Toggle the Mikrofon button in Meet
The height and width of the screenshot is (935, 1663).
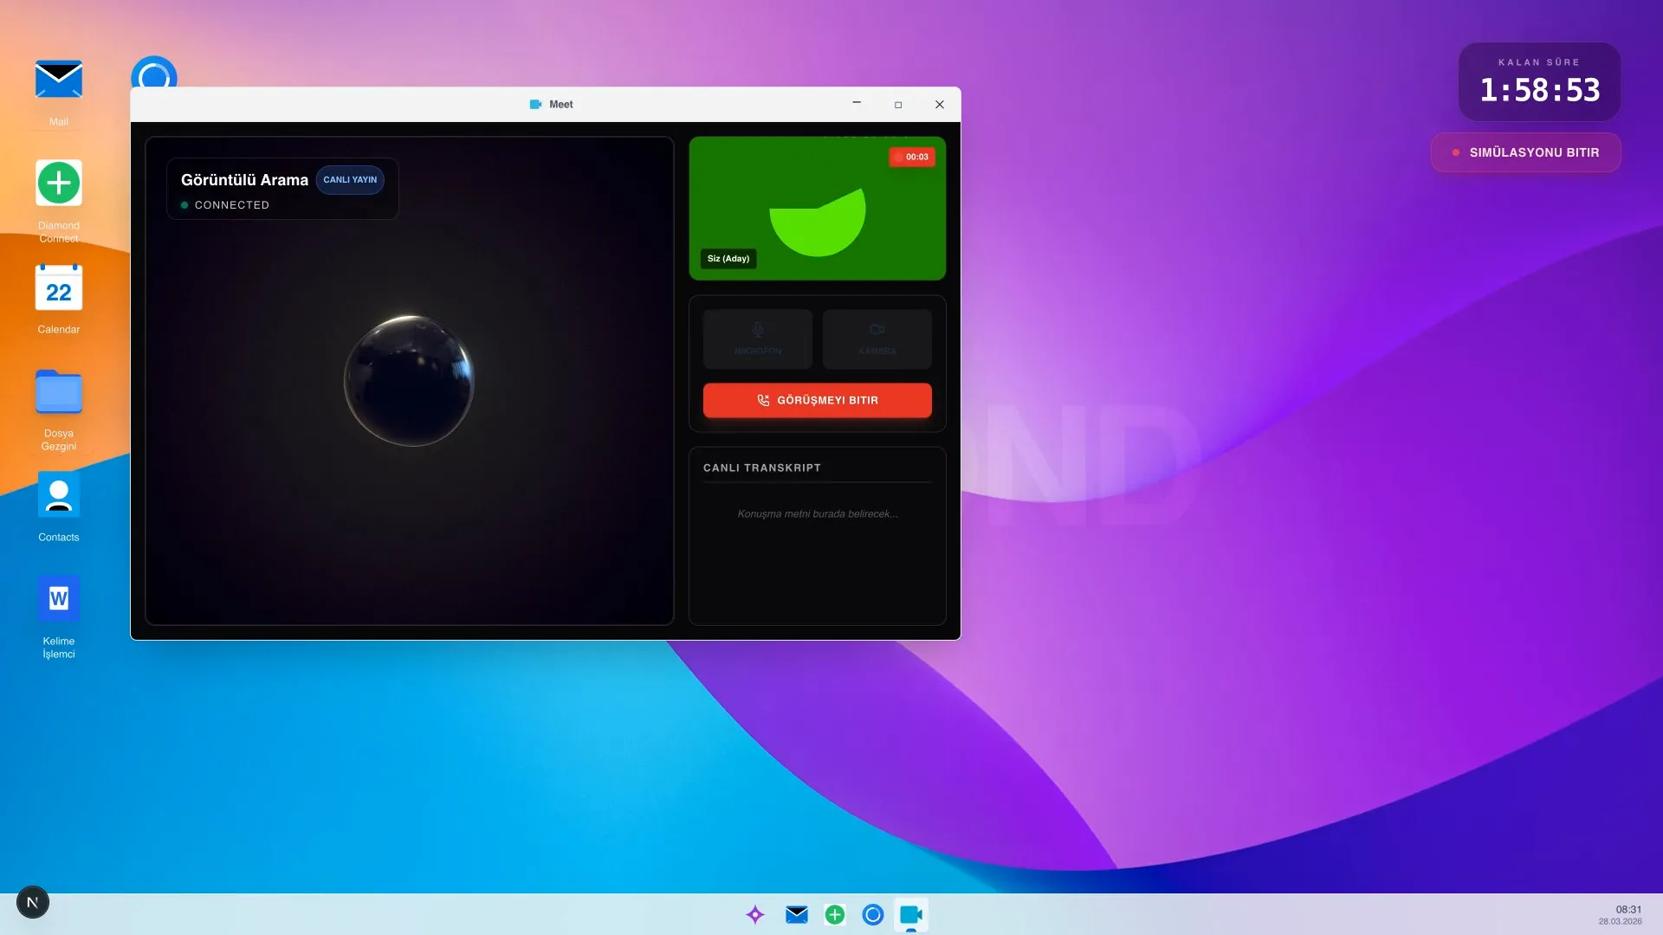tap(758, 339)
